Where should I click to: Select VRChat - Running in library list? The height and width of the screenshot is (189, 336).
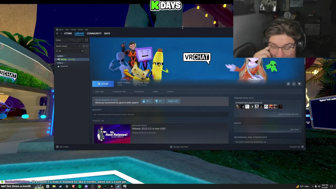click(x=72, y=59)
